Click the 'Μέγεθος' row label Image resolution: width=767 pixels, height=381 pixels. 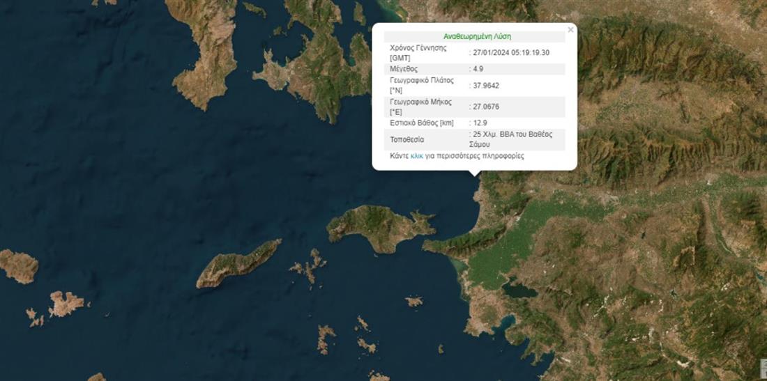pyautogui.click(x=404, y=69)
